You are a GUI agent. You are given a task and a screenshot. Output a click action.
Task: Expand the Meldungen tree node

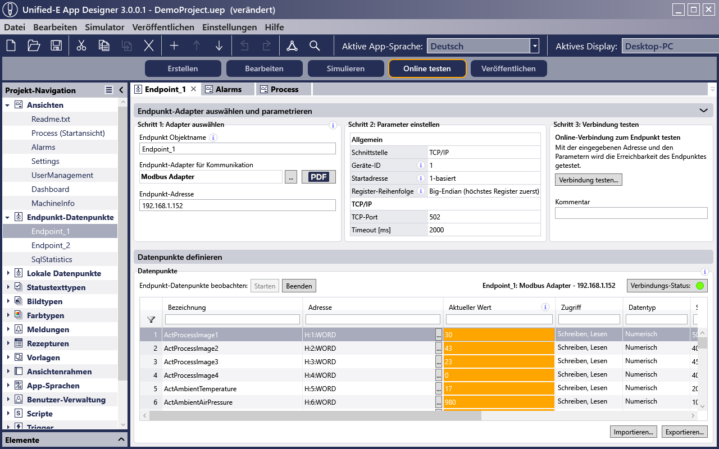[x=7, y=329]
